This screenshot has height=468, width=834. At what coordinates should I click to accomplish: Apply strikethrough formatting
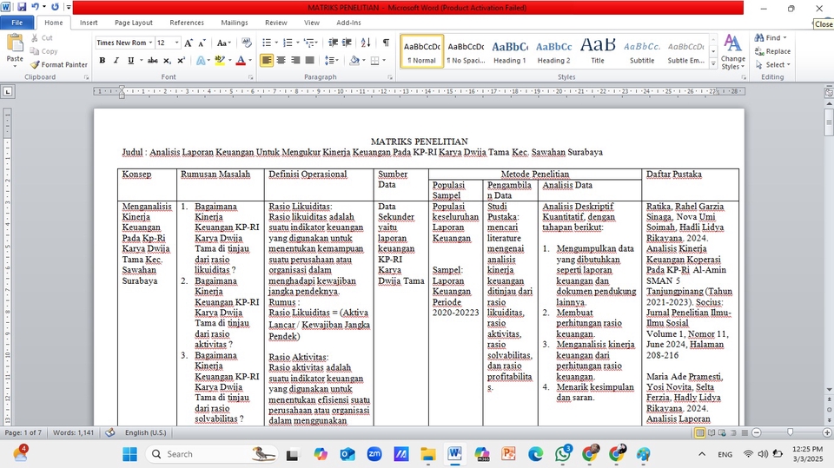[153, 61]
